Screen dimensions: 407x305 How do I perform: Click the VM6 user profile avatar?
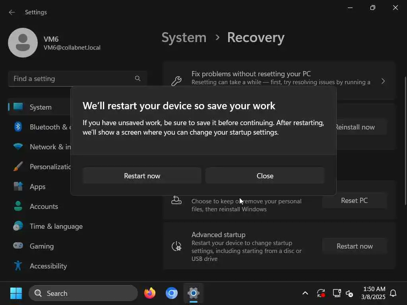point(23,43)
